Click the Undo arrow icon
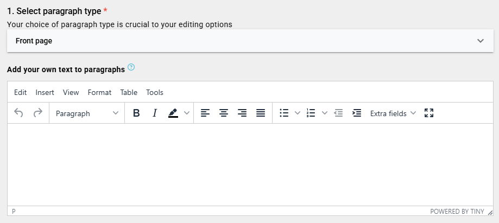This screenshot has width=499, height=223. click(18, 113)
